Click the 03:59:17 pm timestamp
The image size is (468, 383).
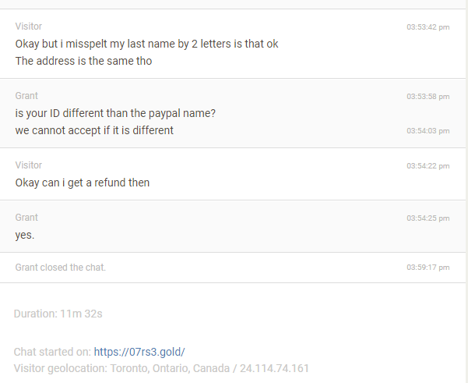tap(428, 268)
